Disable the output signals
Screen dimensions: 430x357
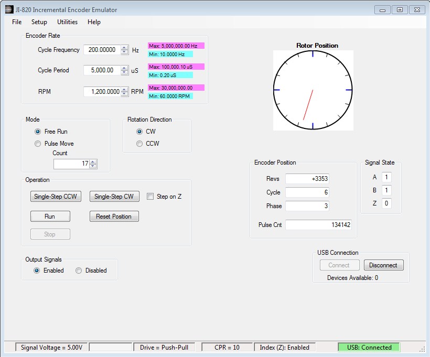[78, 271]
